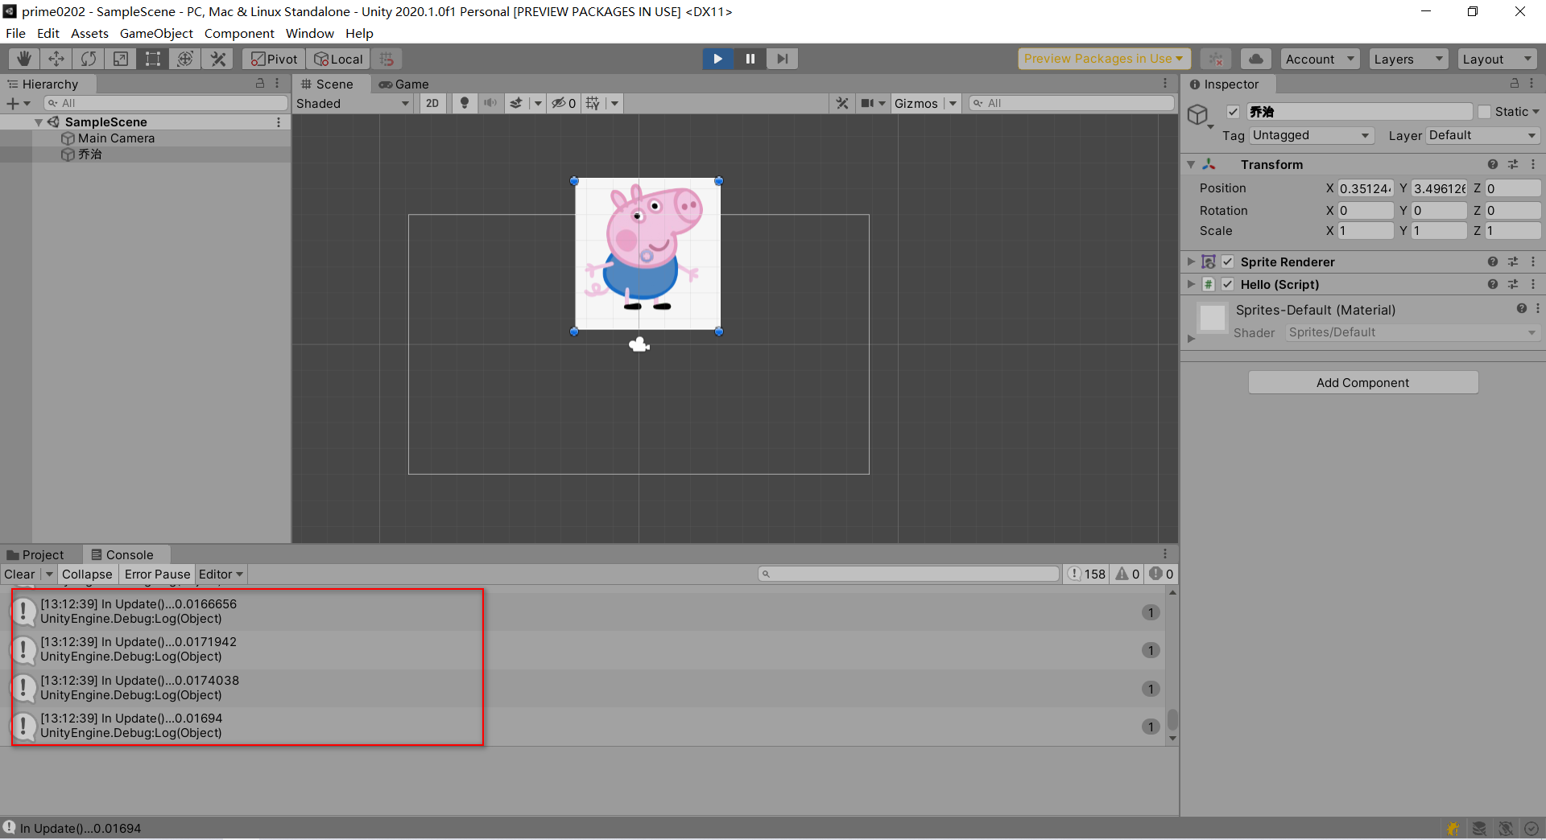Click the Hierarchy add plus button
The image size is (1546, 840).
[13, 103]
